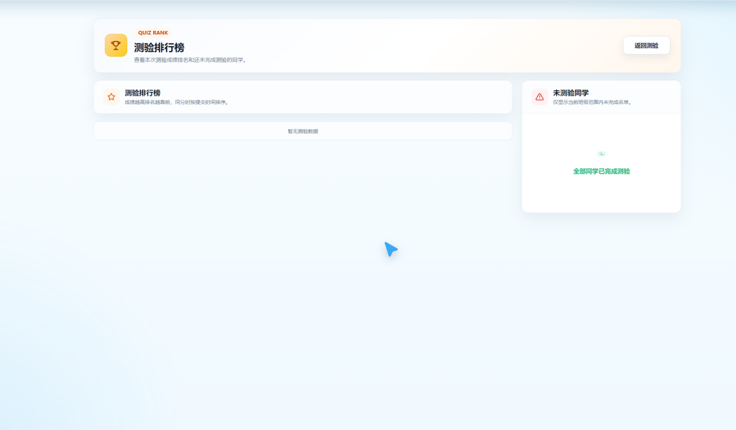The height and width of the screenshot is (430, 736).
Task: Click the 仅显示当前班级范围内未完成名单 note
Action: tap(593, 102)
